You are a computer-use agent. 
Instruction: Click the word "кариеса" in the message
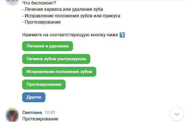[51, 9]
